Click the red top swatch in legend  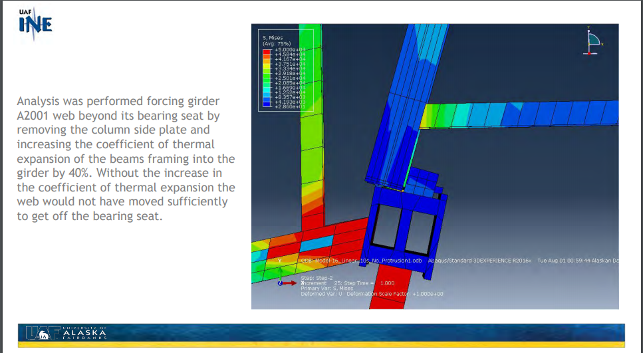[x=267, y=51]
